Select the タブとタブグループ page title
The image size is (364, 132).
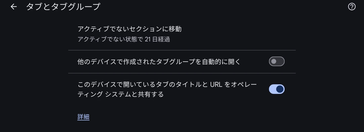pyautogui.click(x=63, y=7)
